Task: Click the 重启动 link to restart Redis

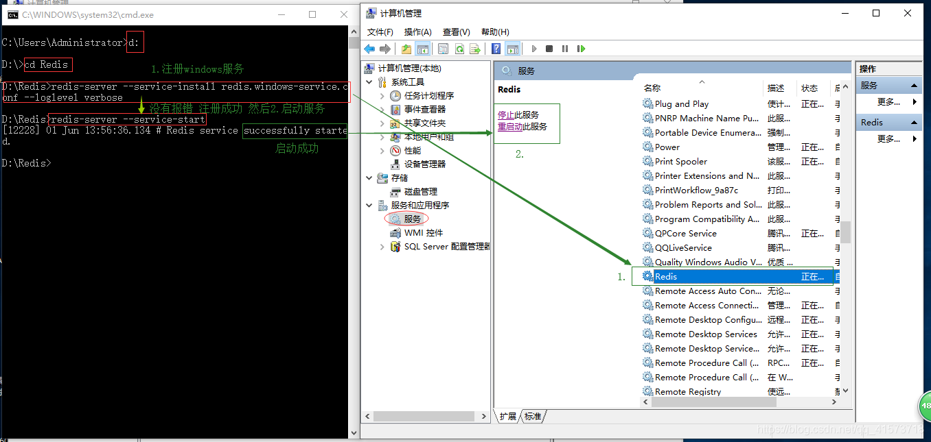Action: 510,127
